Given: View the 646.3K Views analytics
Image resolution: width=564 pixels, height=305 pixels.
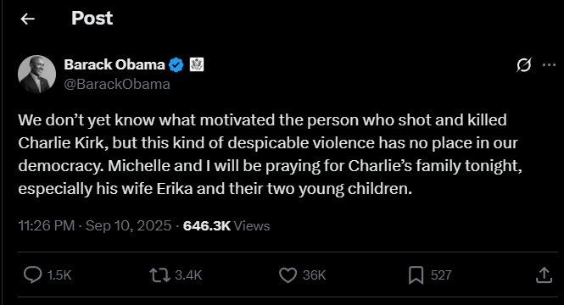Looking at the screenshot, I should click(x=226, y=225).
